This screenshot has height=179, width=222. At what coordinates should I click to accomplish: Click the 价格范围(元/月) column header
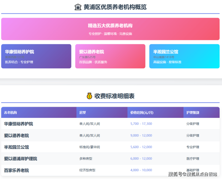142,113
